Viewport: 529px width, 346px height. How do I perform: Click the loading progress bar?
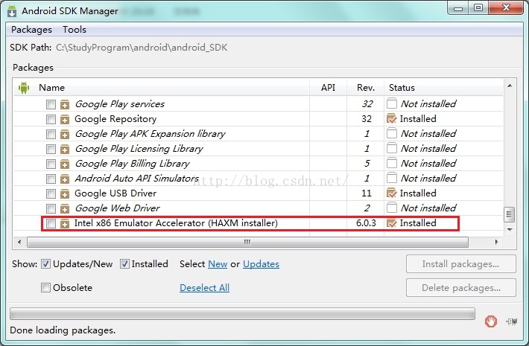coord(242,314)
